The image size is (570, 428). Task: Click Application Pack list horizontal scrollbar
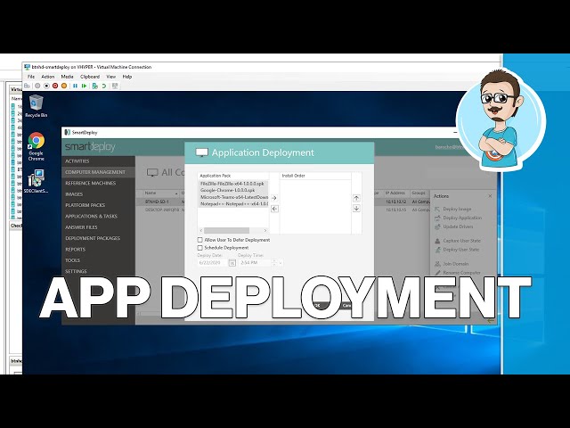click(x=226, y=230)
